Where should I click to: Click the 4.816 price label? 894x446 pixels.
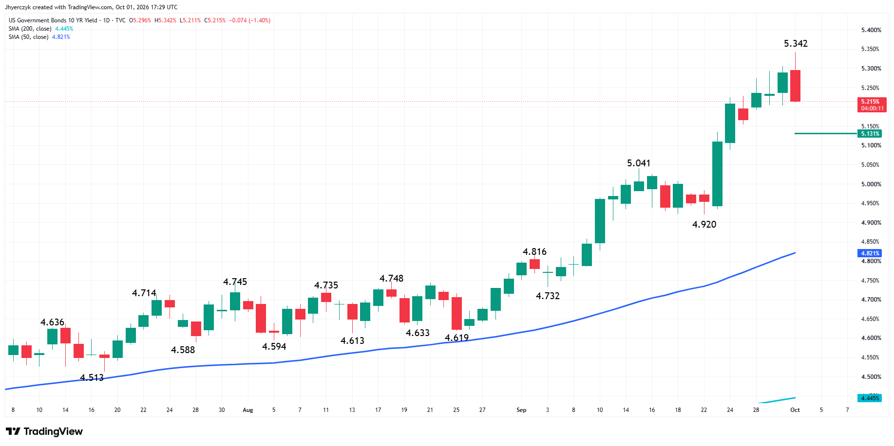tap(534, 252)
